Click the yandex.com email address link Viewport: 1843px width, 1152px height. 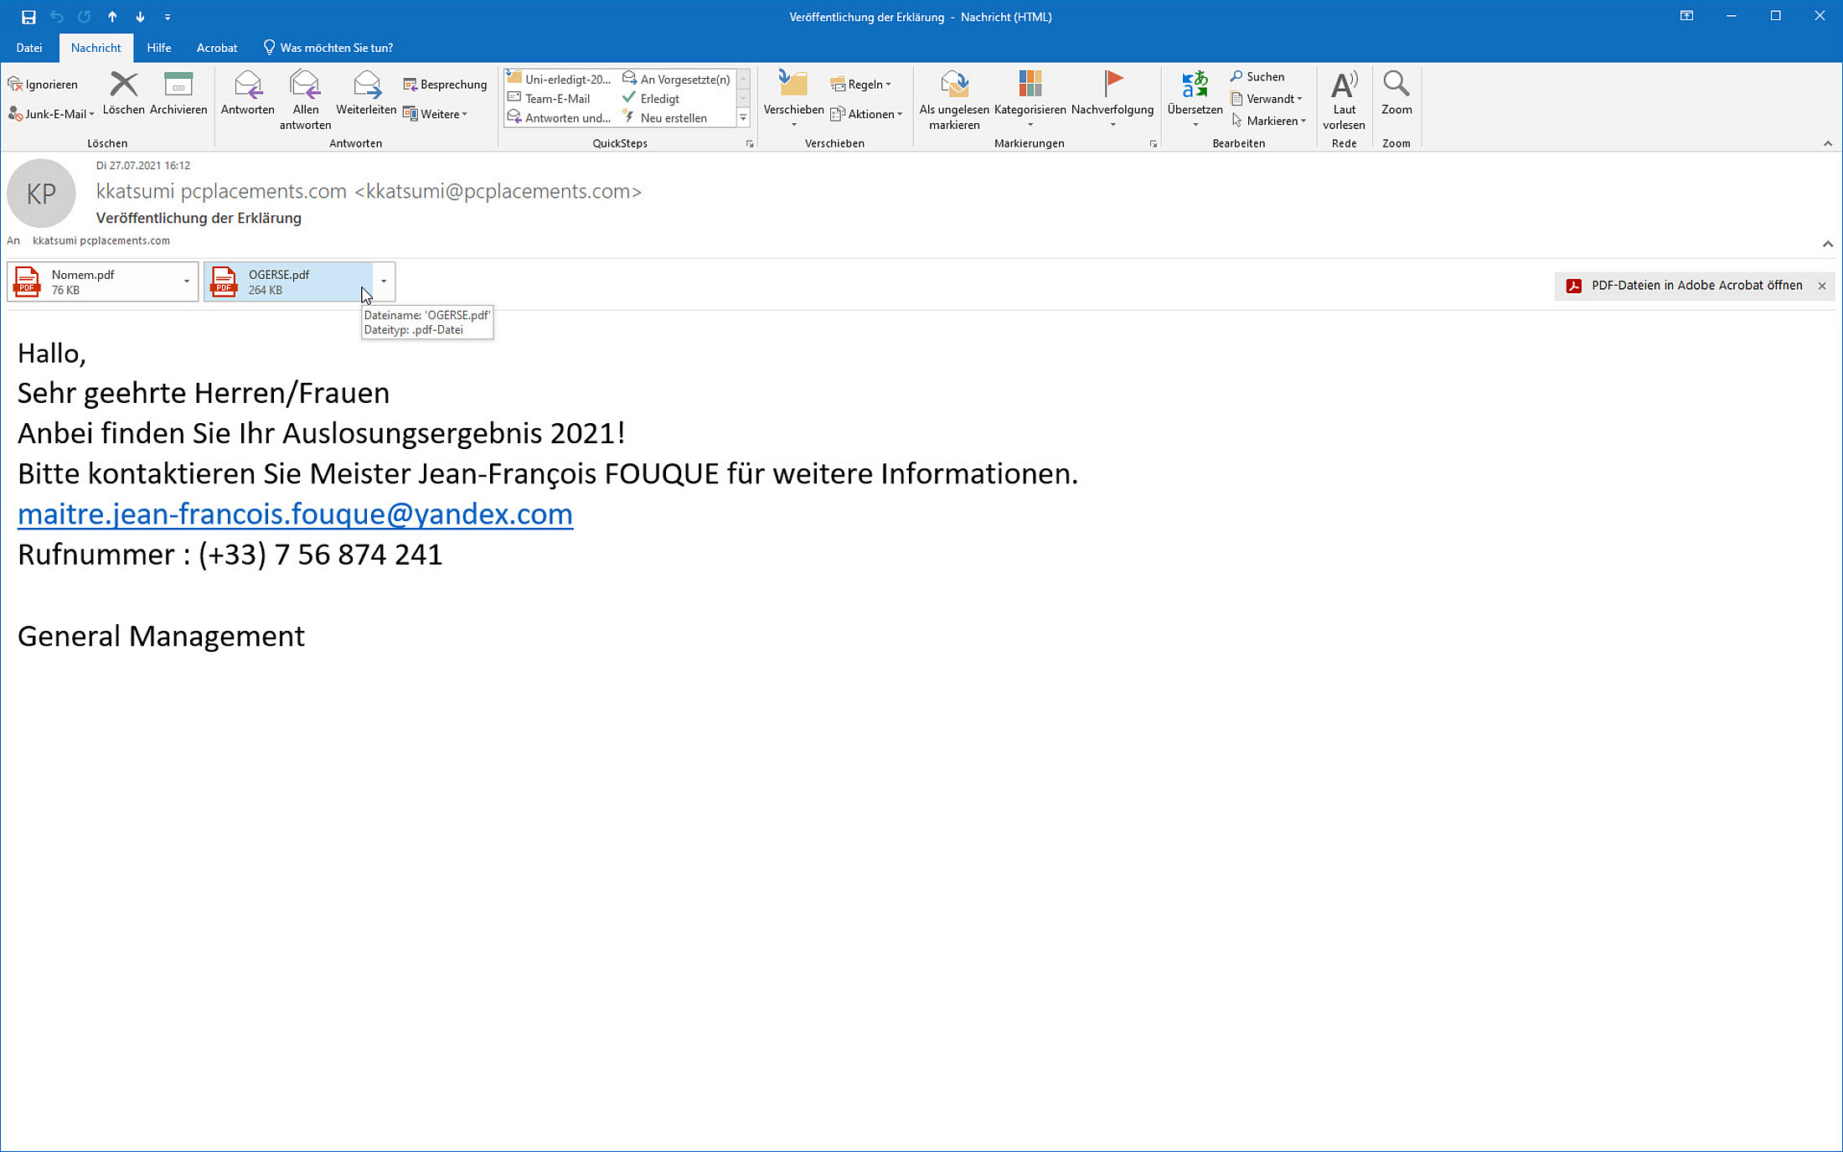pyautogui.click(x=295, y=514)
